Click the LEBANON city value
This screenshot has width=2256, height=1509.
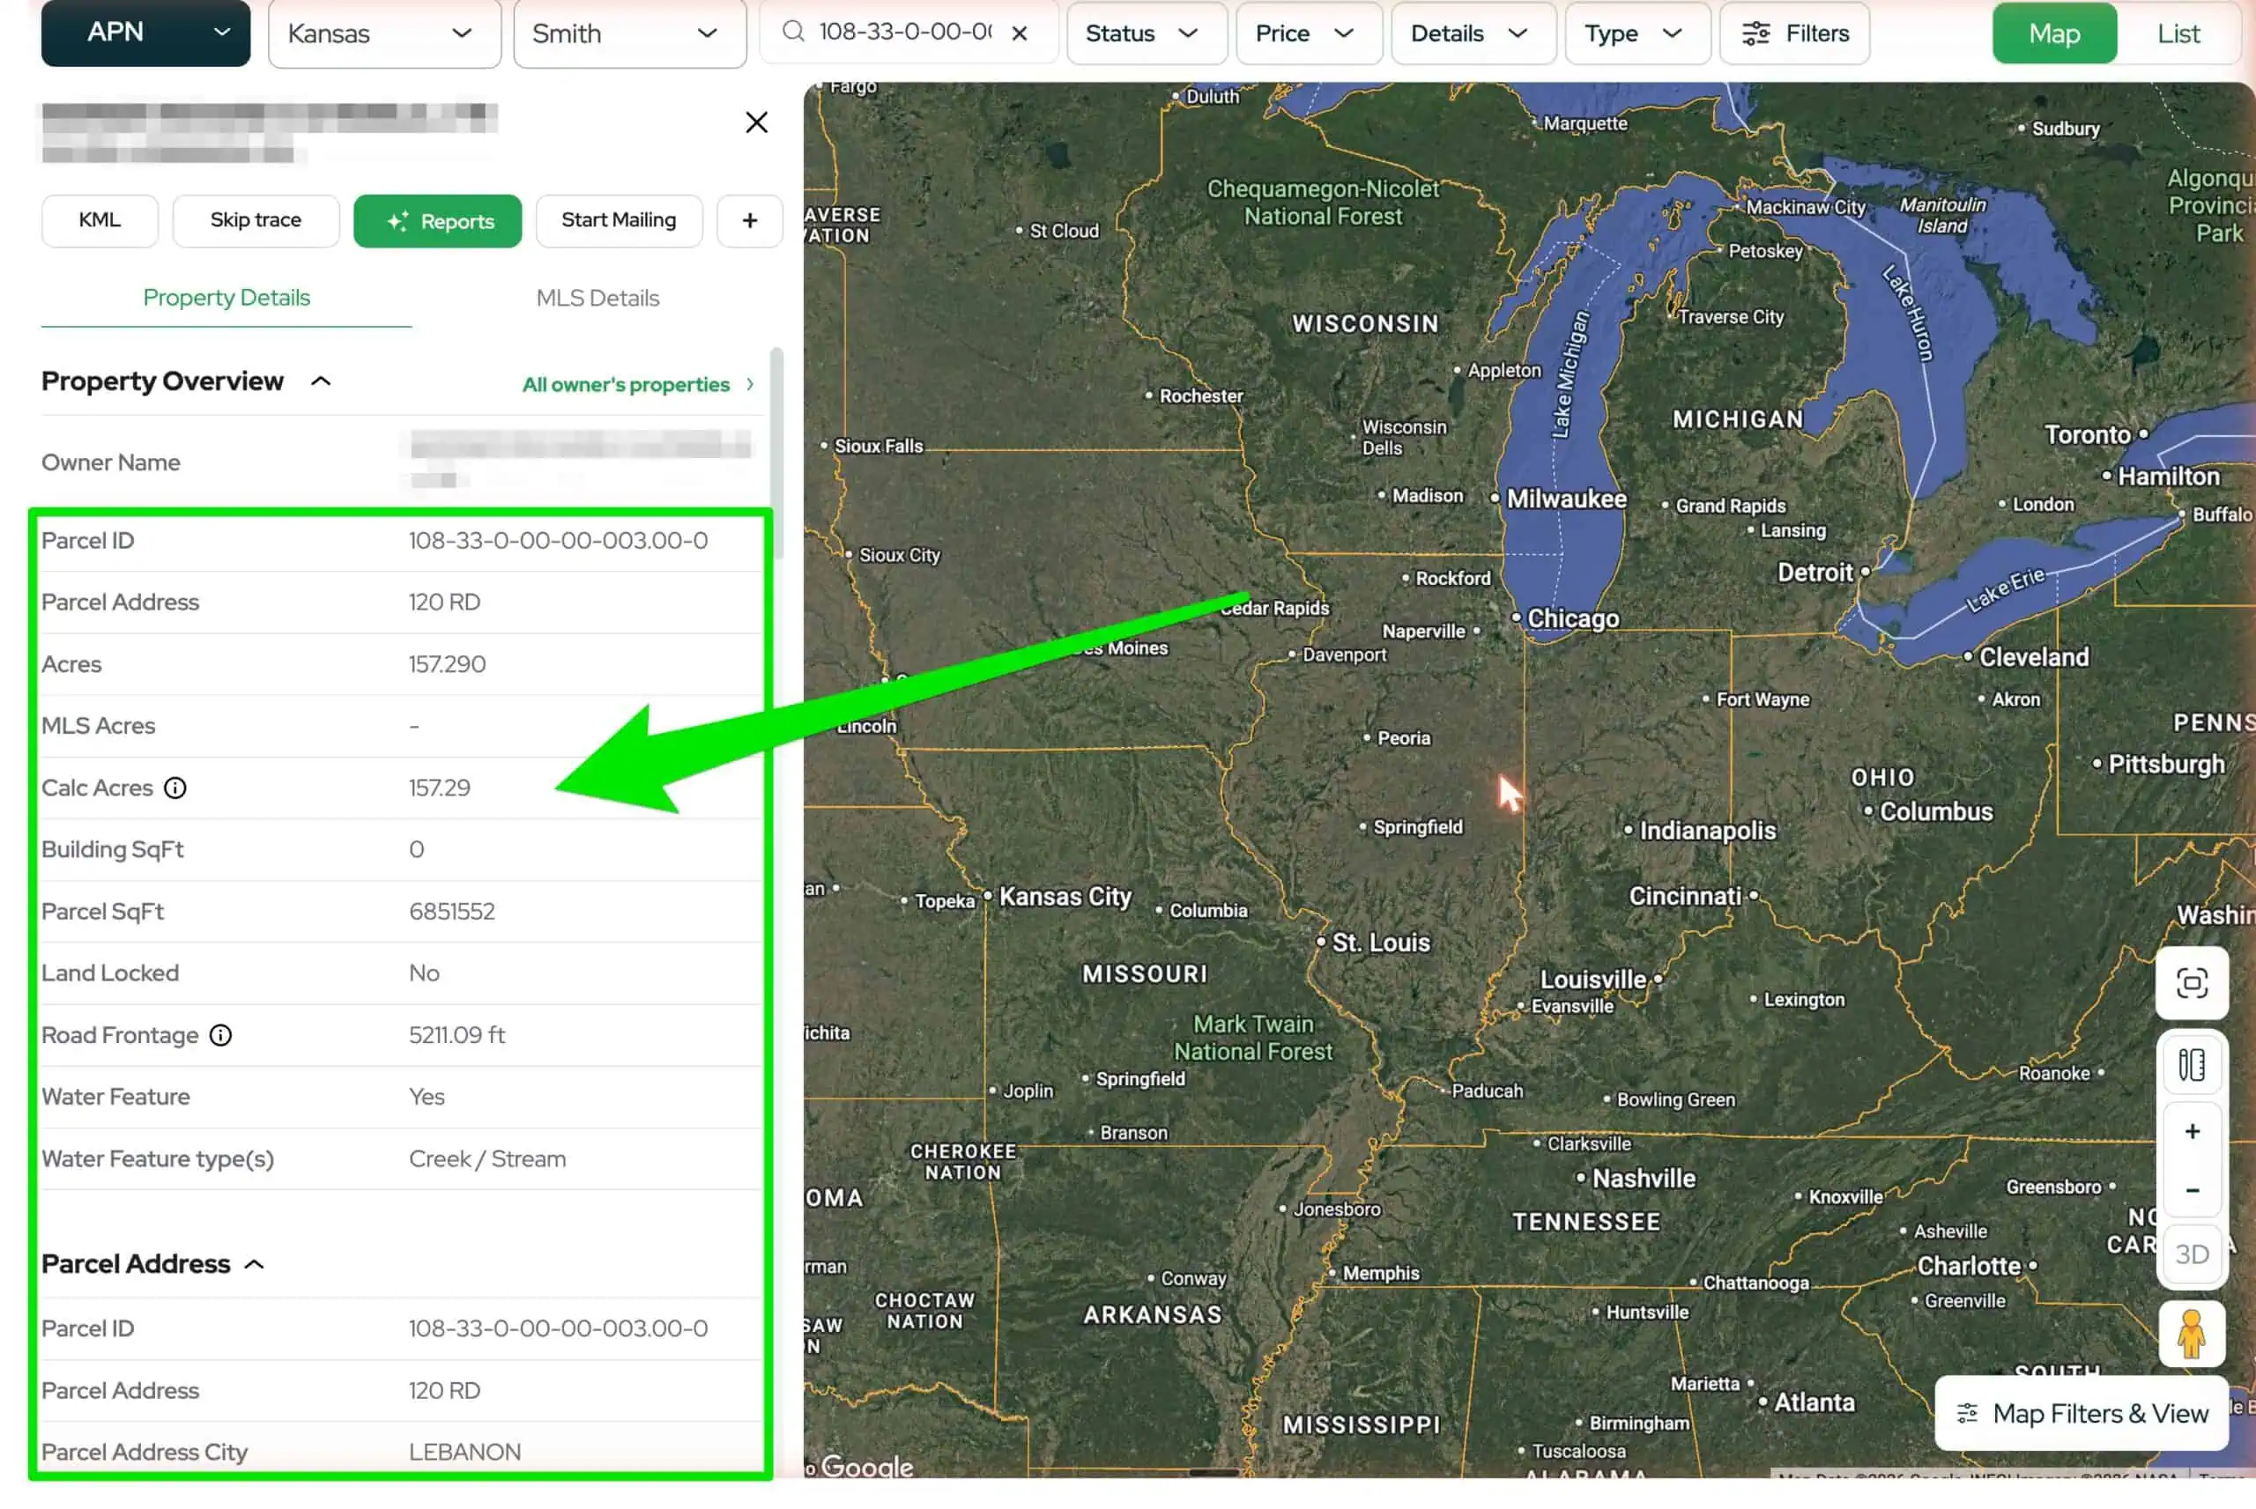click(465, 1453)
